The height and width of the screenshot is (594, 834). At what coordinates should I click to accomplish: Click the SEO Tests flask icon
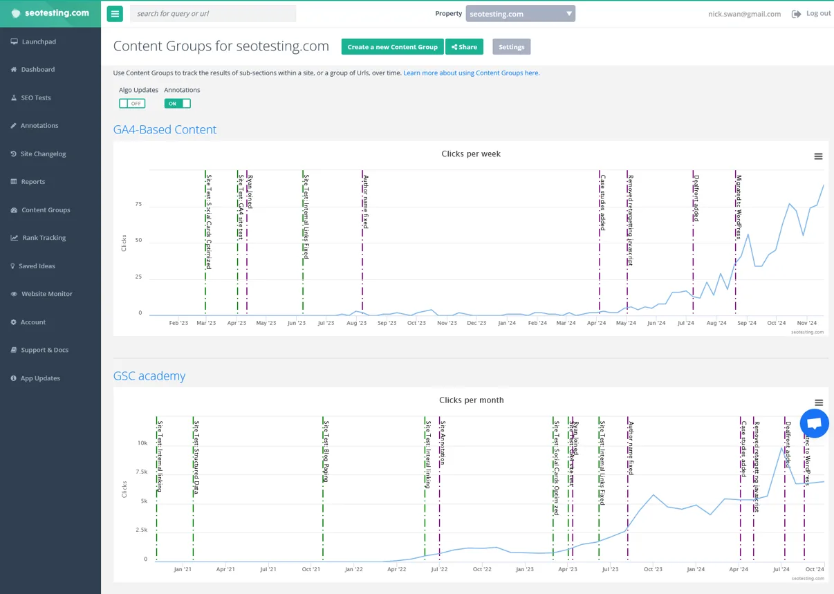click(14, 98)
